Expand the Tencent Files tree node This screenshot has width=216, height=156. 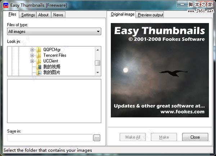tap(32, 55)
